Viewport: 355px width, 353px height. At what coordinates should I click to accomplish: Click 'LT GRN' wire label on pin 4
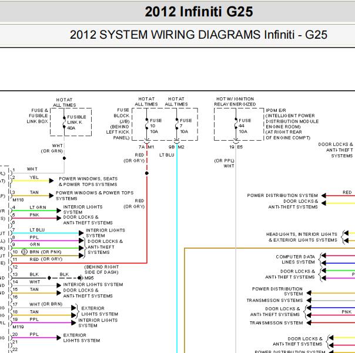click(x=38, y=208)
